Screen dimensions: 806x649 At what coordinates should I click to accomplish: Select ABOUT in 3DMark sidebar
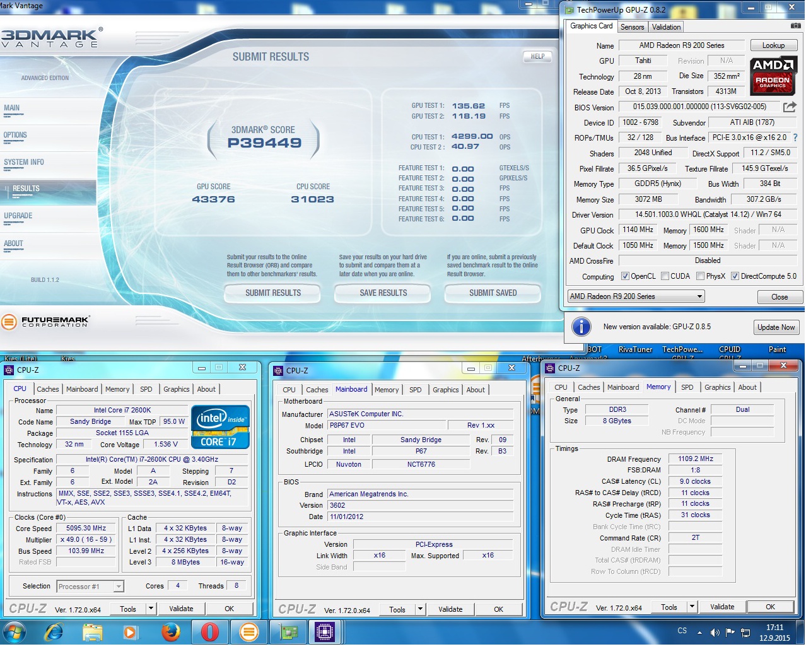13,243
